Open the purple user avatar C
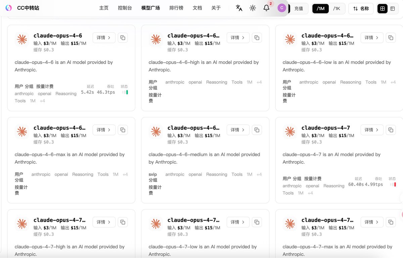403x258 pixels. coord(282,8)
